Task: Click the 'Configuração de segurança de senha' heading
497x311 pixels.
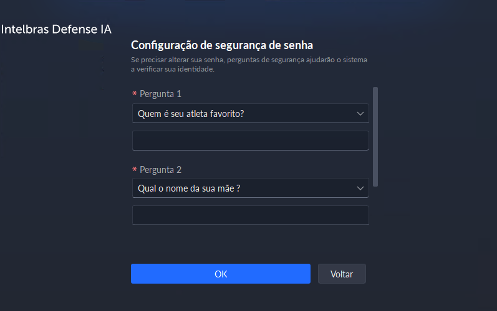Action: coord(221,45)
